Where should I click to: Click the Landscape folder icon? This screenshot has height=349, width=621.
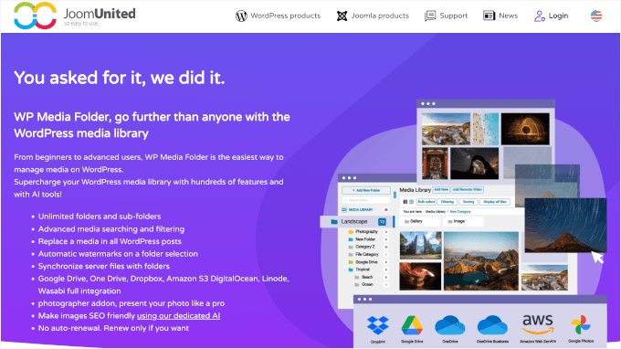(334, 221)
